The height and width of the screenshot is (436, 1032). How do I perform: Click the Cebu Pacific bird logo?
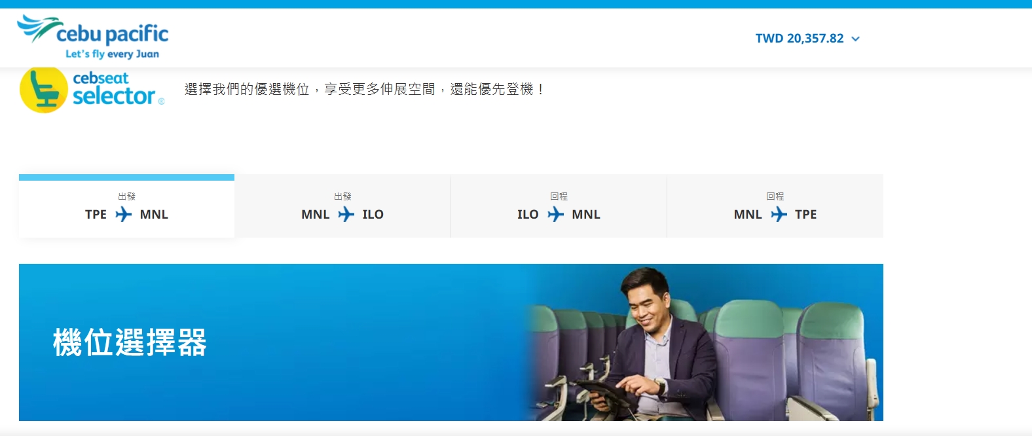pyautogui.click(x=38, y=28)
